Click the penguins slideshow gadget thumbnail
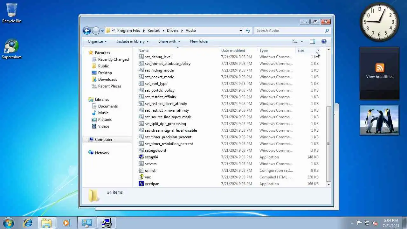Screen dimensions: 407x229 click(x=379, y=121)
